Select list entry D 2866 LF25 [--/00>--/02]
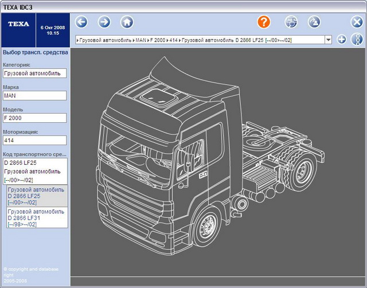 37,196
